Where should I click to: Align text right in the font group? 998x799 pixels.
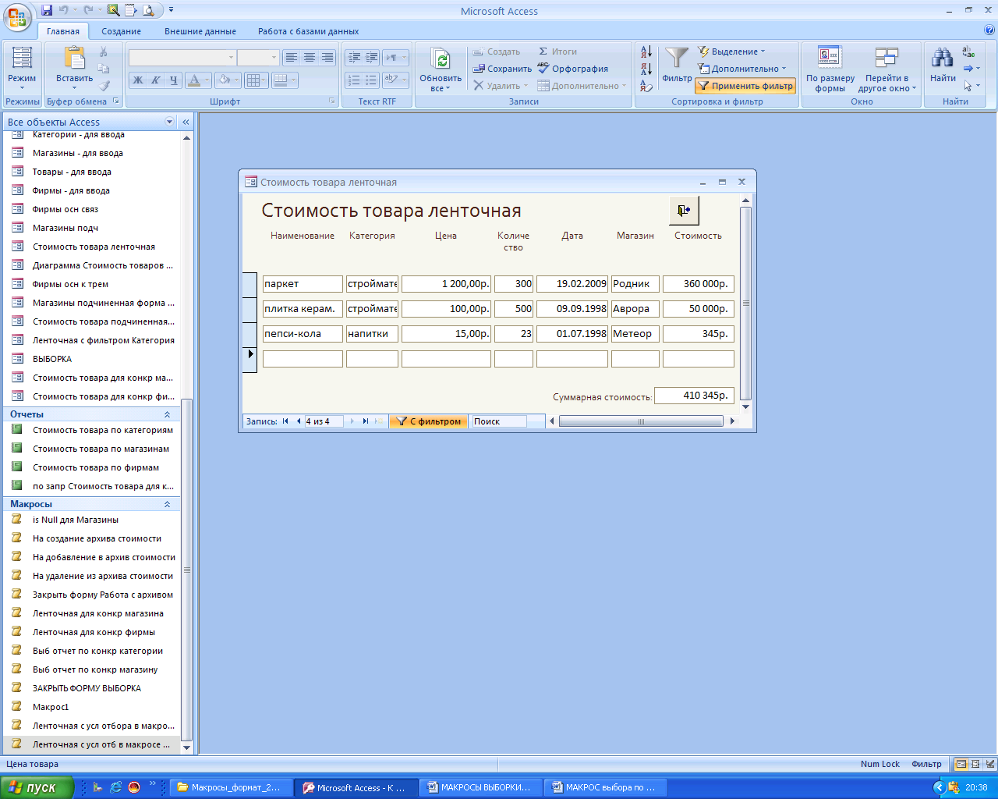[327, 58]
